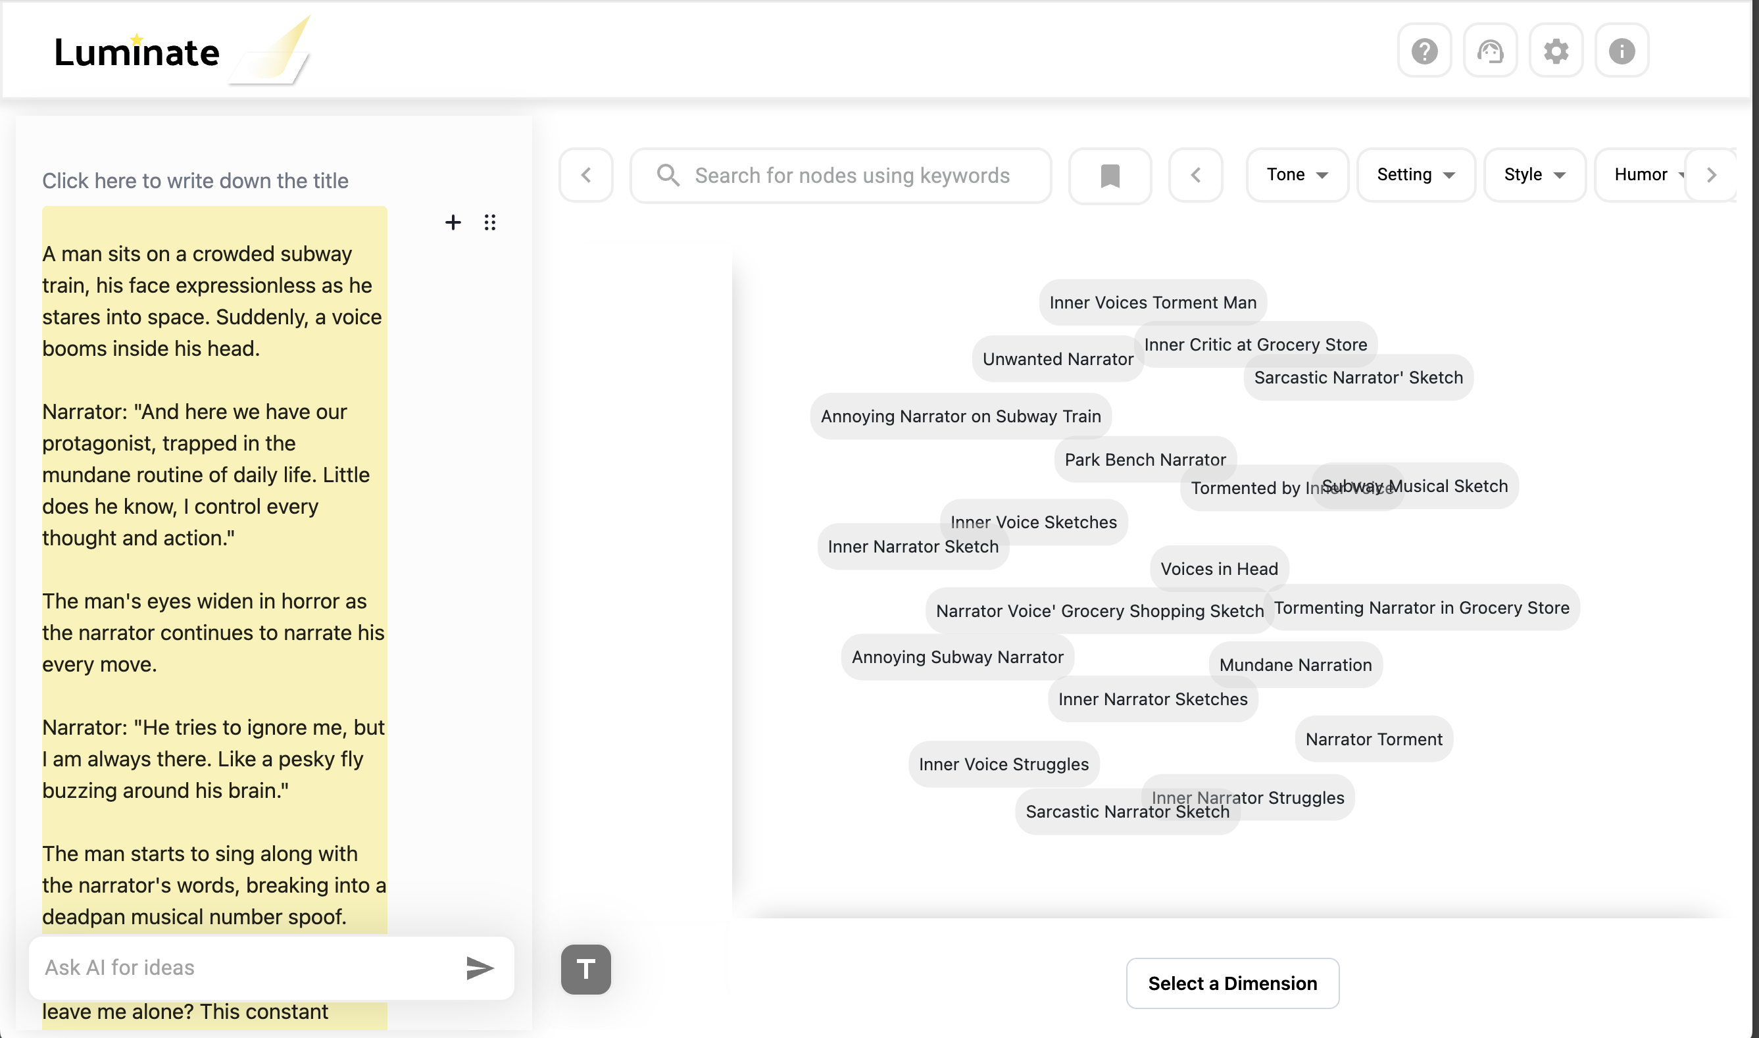Image resolution: width=1759 pixels, height=1038 pixels.
Task: Open the Setting dimension dropdown
Action: 1415,175
